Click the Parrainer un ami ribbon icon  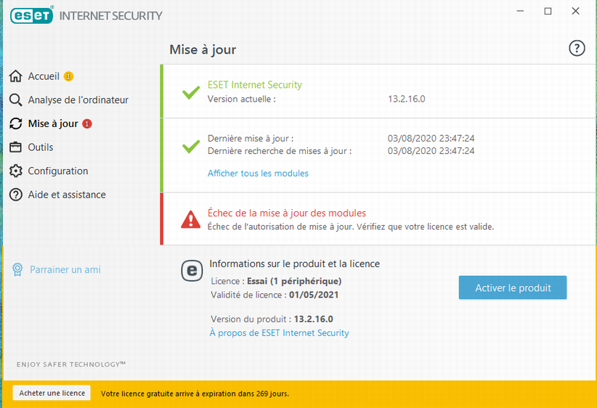click(x=17, y=269)
